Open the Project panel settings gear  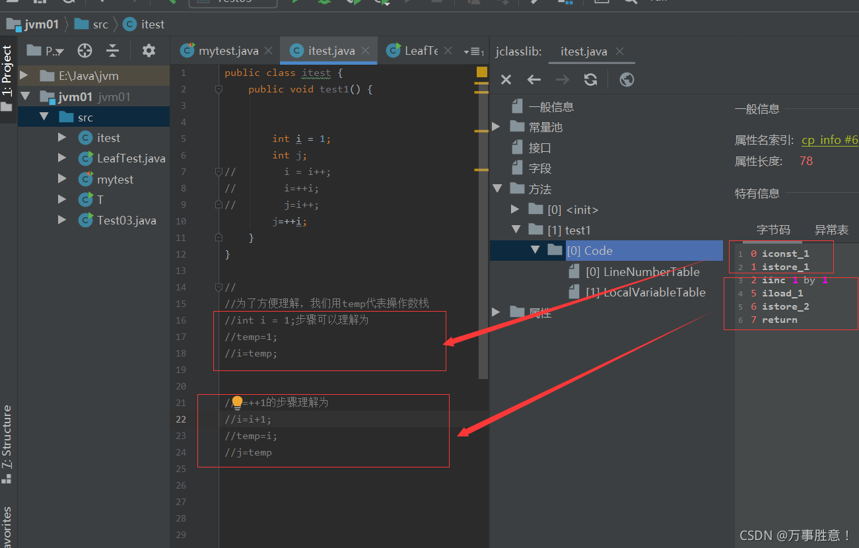pyautogui.click(x=149, y=51)
